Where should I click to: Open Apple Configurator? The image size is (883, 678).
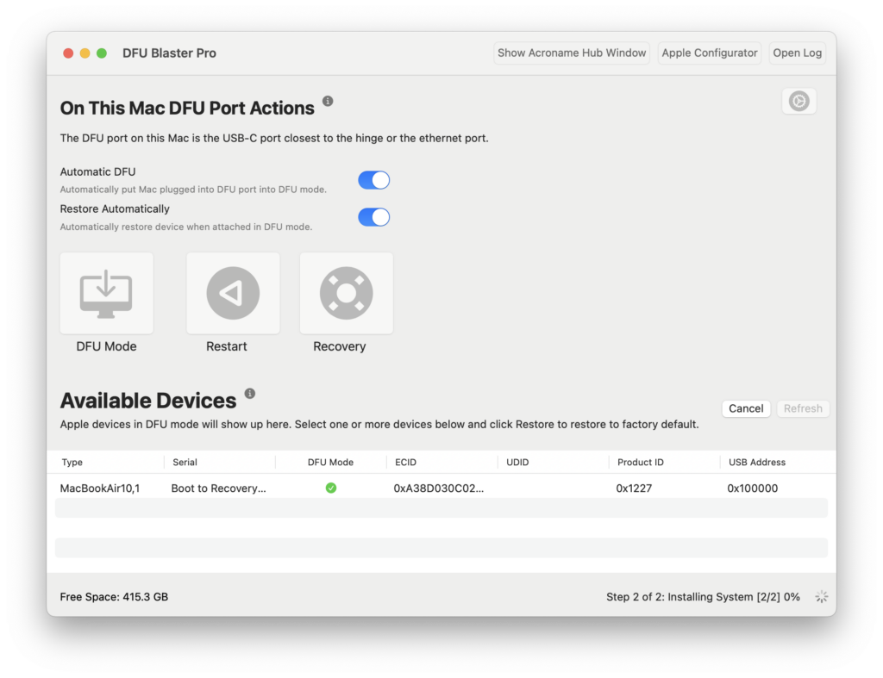[710, 53]
